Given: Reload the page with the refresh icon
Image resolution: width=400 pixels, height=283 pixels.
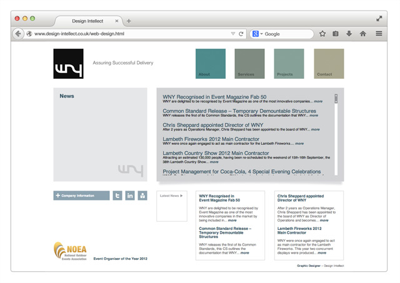Looking at the screenshot, I should 241,34.
